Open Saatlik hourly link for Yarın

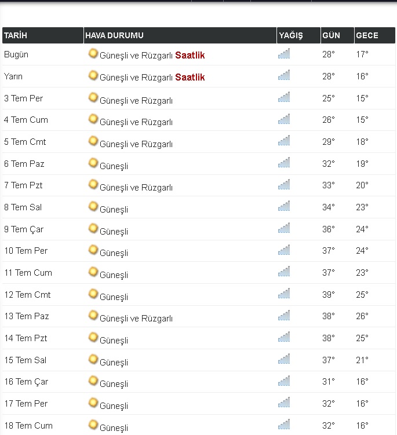pyautogui.click(x=190, y=78)
